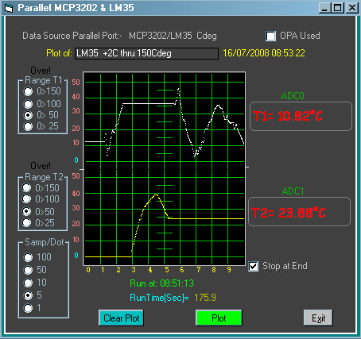The height and width of the screenshot is (339, 361).
Task: Minimize the Parallel MCP3202 window
Action: click(x=324, y=8)
